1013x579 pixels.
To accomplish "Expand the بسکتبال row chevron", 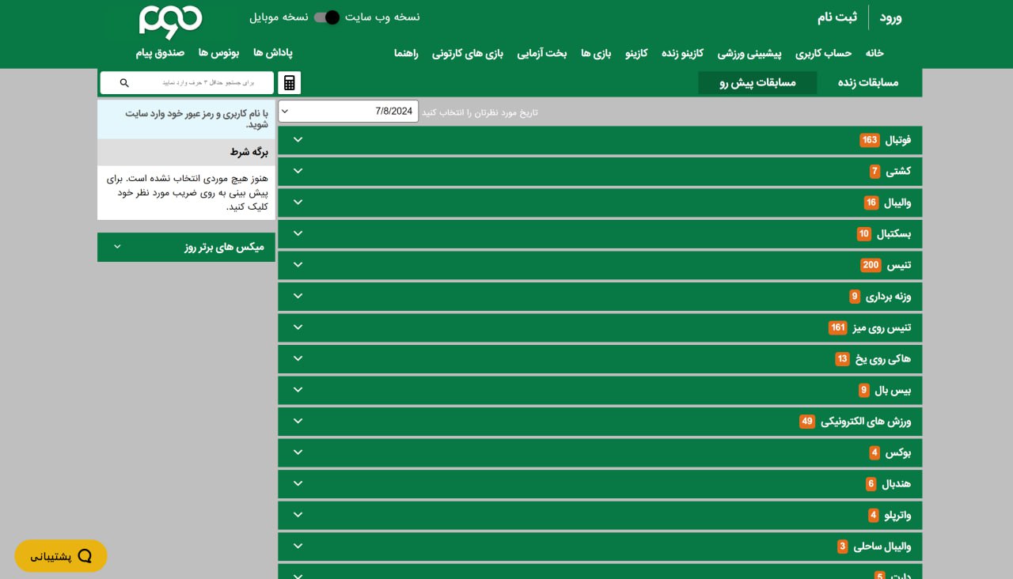I will (298, 233).
